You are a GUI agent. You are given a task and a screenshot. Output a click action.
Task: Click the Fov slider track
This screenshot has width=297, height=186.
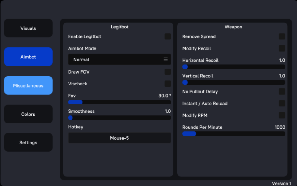(x=119, y=102)
